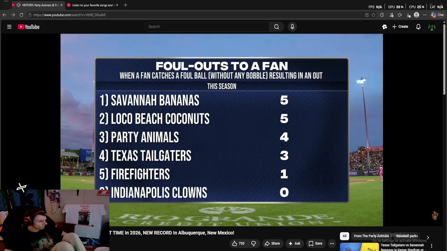Open the video's more actions ellipsis
The image size is (447, 251).
pos(332,243)
